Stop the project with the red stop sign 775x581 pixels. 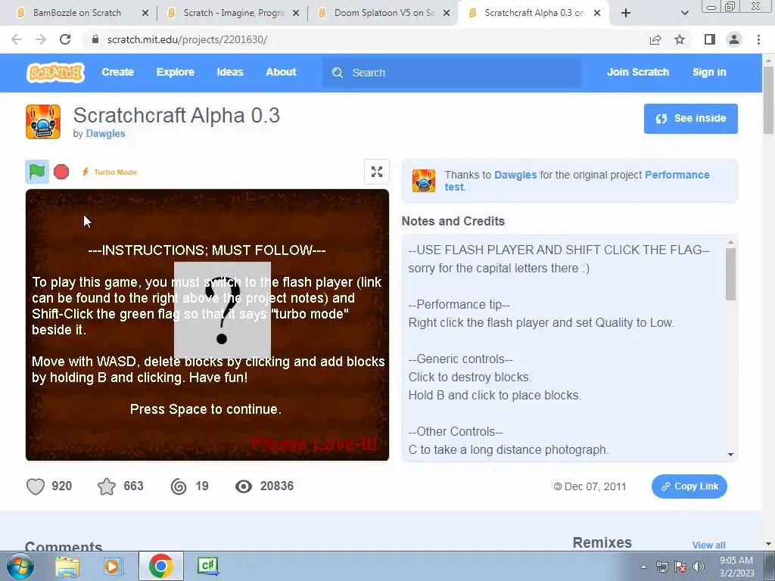[61, 172]
